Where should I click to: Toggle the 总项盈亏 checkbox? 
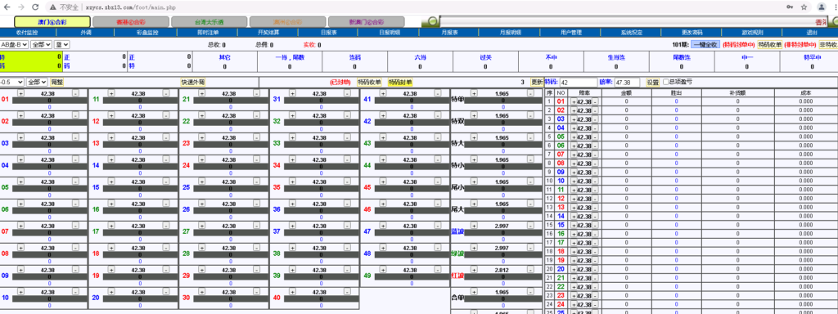click(x=665, y=83)
